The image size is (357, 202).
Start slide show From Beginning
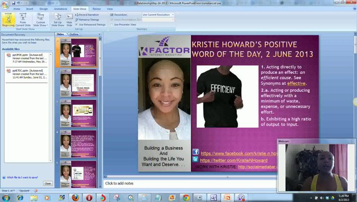8,20
